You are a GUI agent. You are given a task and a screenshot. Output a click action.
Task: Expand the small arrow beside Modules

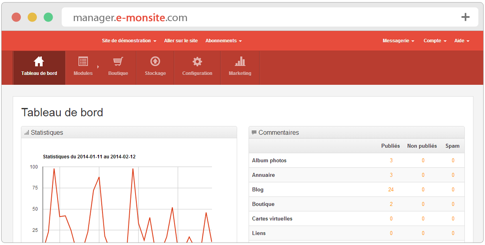[98, 67]
